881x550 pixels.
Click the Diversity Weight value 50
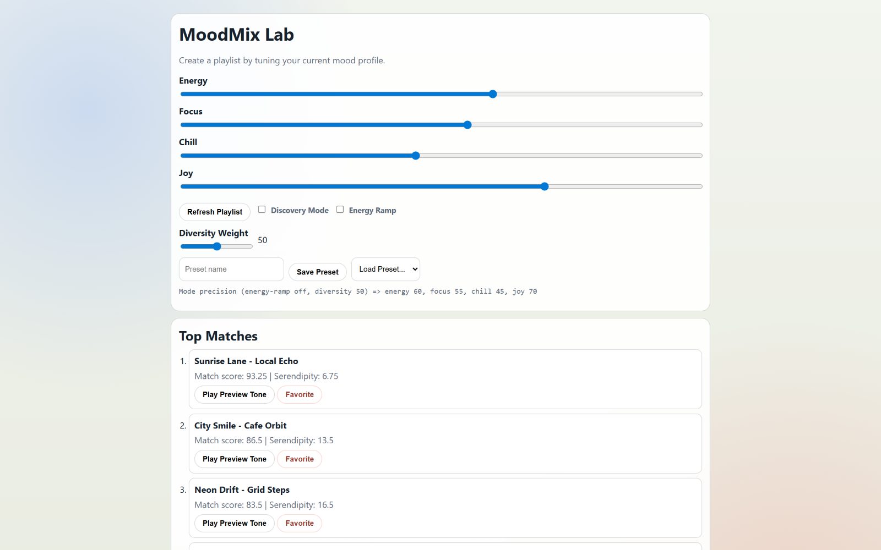(263, 240)
